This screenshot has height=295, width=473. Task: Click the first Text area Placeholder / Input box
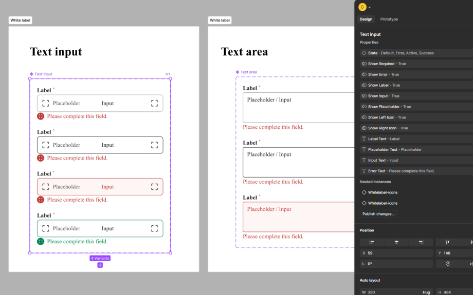299,107
